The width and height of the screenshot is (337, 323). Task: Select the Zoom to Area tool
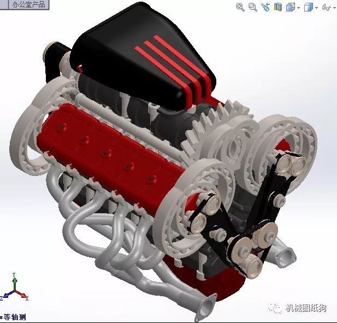(252, 7)
